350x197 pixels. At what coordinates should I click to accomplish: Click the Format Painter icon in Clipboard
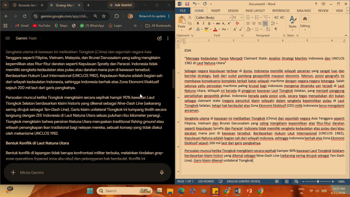coord(190,29)
